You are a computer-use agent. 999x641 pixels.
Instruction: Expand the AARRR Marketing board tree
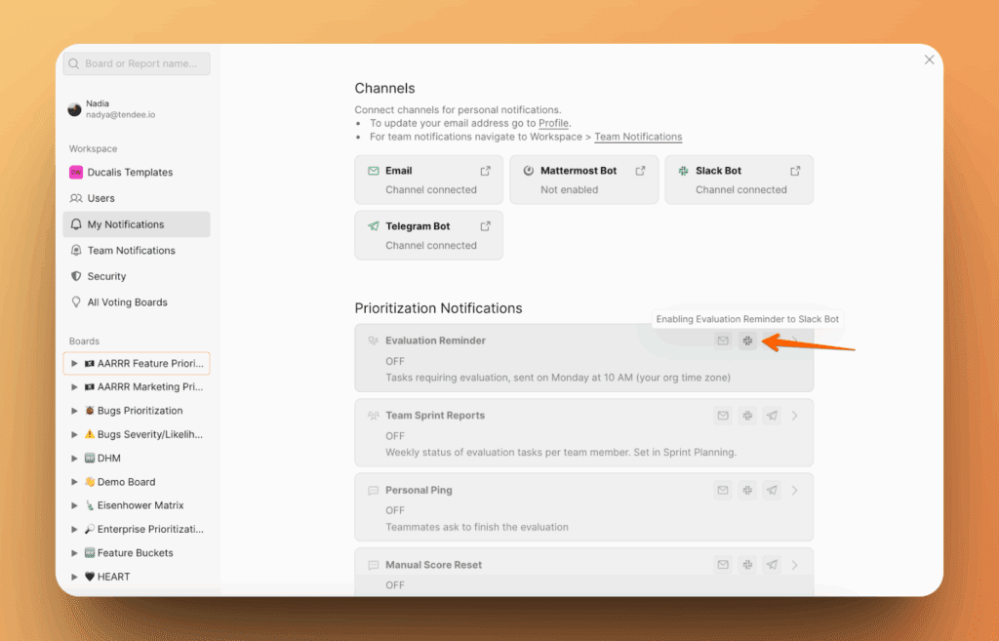tap(75, 387)
